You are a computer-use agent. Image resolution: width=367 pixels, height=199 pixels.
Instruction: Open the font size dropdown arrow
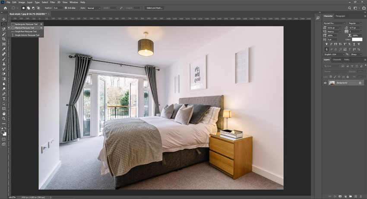point(340,28)
